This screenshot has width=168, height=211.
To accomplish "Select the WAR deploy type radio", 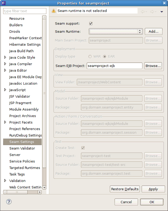I will pos(90,56).
